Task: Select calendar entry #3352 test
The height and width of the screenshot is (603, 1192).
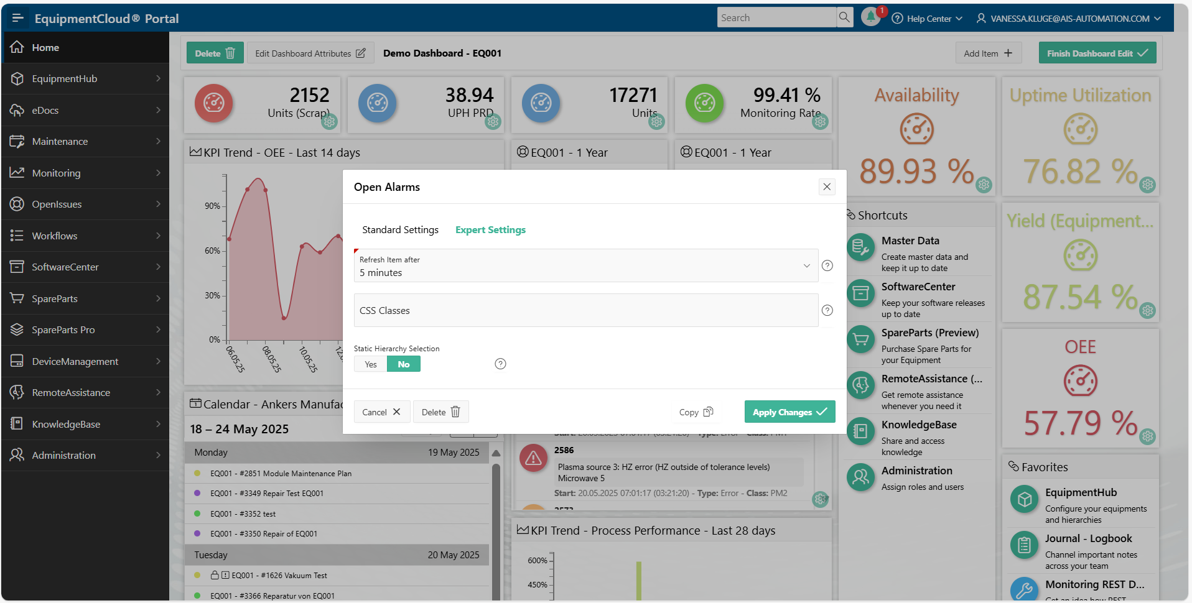Action: point(337,513)
